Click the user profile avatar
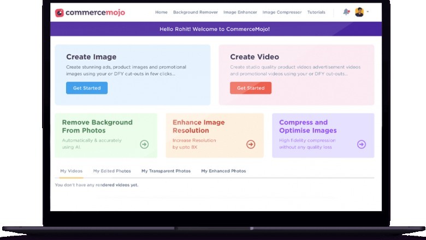Image resolution: width=426 pixels, height=240 pixels. tap(359, 12)
